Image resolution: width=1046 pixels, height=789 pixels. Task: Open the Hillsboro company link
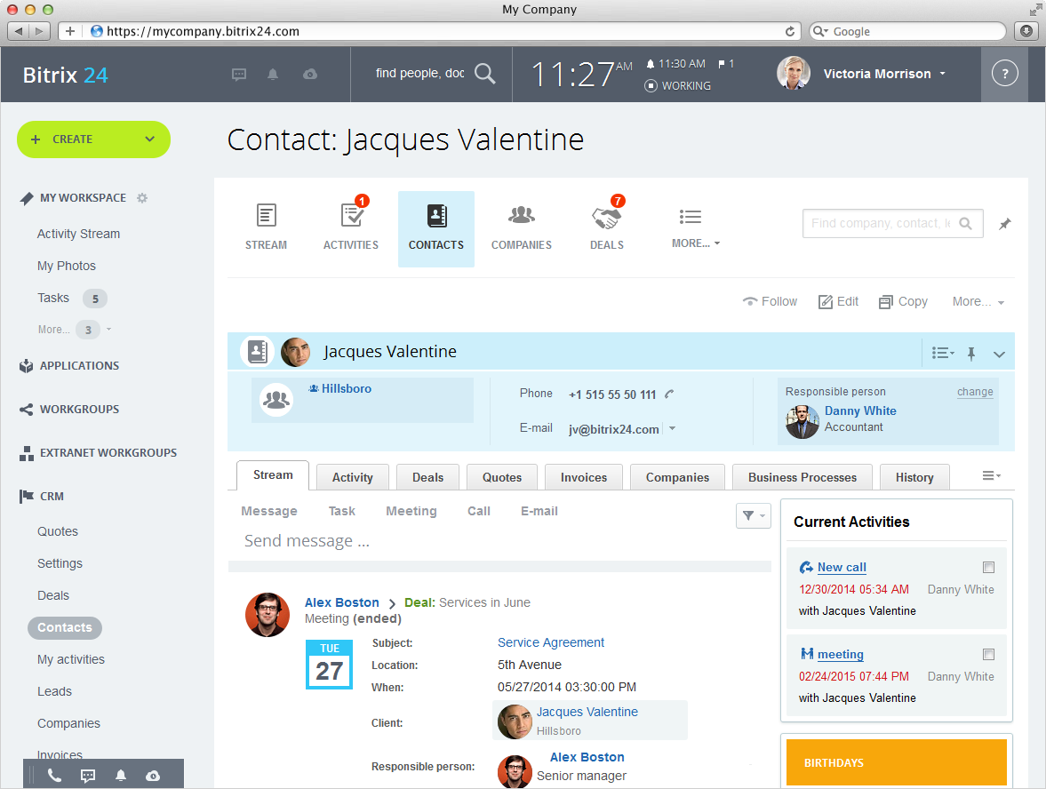point(347,389)
